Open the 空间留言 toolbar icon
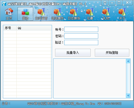Viewport: 134px width, 108px height. (x=41, y=14)
